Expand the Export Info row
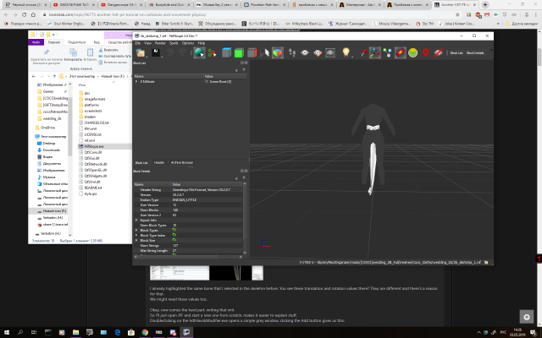This screenshot has width=542, height=338. [136, 220]
